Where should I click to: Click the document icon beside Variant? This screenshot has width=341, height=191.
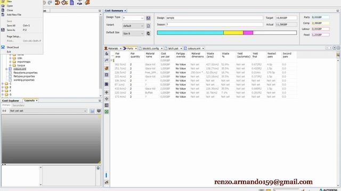coord(148,26)
